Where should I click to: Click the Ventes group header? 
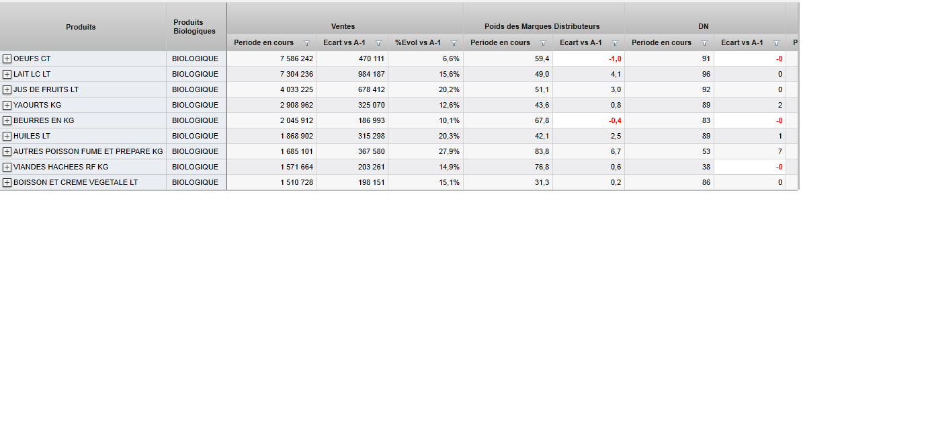345,19
